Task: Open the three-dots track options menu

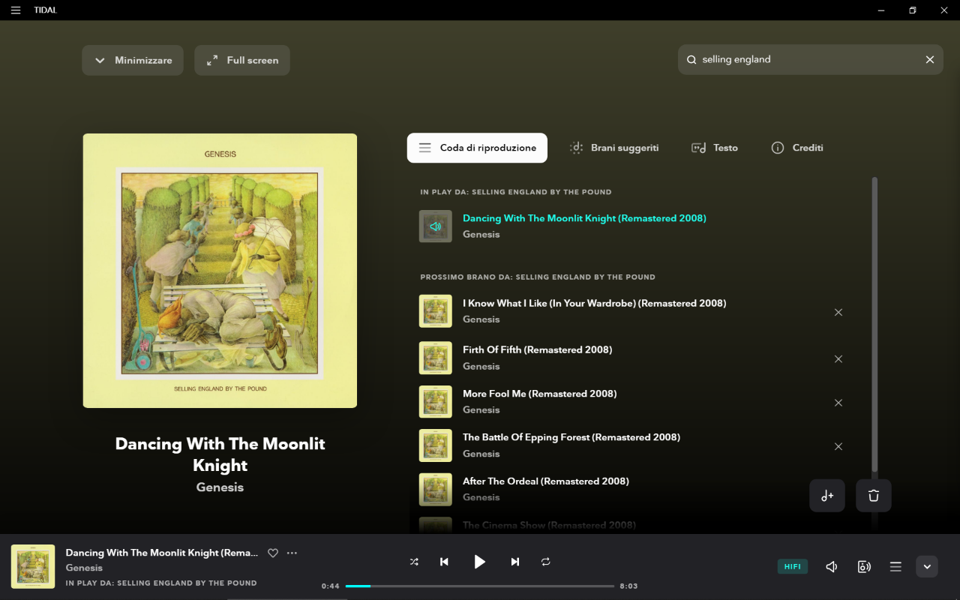Action: coord(292,553)
